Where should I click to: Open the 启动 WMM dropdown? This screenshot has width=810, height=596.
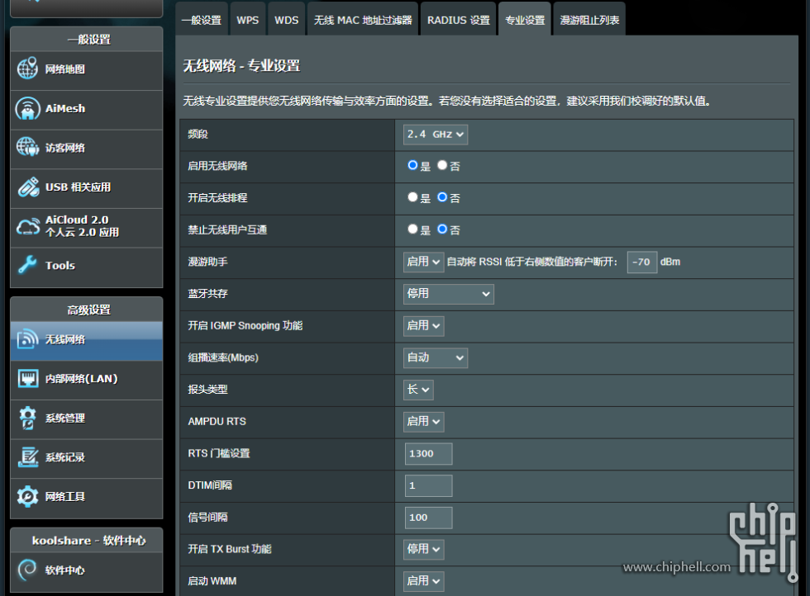[423, 581]
